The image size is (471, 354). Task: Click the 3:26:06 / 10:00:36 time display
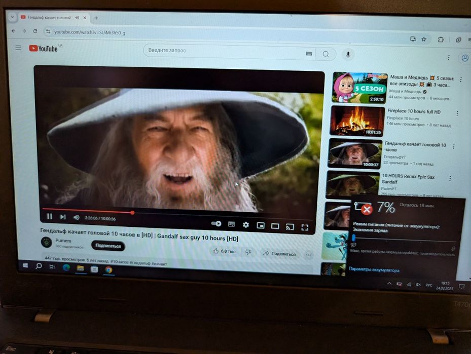pyautogui.click(x=100, y=218)
